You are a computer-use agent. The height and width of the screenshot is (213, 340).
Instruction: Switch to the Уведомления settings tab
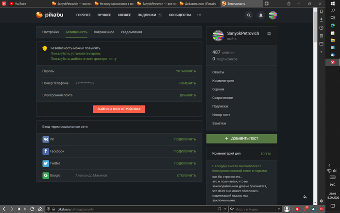[131, 32]
